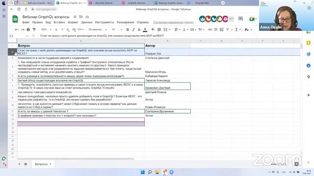Select the cell with Екатерина Дружинина
314x176 pixels.
(168, 111)
